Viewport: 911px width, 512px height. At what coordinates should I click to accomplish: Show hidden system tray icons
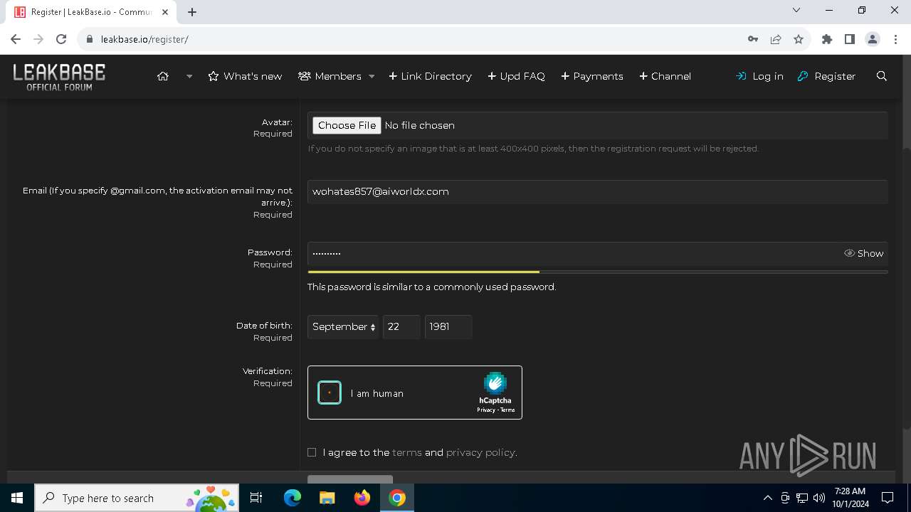(x=767, y=498)
